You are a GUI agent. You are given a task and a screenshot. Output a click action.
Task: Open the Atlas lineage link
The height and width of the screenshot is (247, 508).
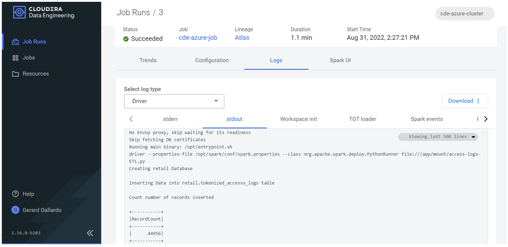pyautogui.click(x=242, y=38)
